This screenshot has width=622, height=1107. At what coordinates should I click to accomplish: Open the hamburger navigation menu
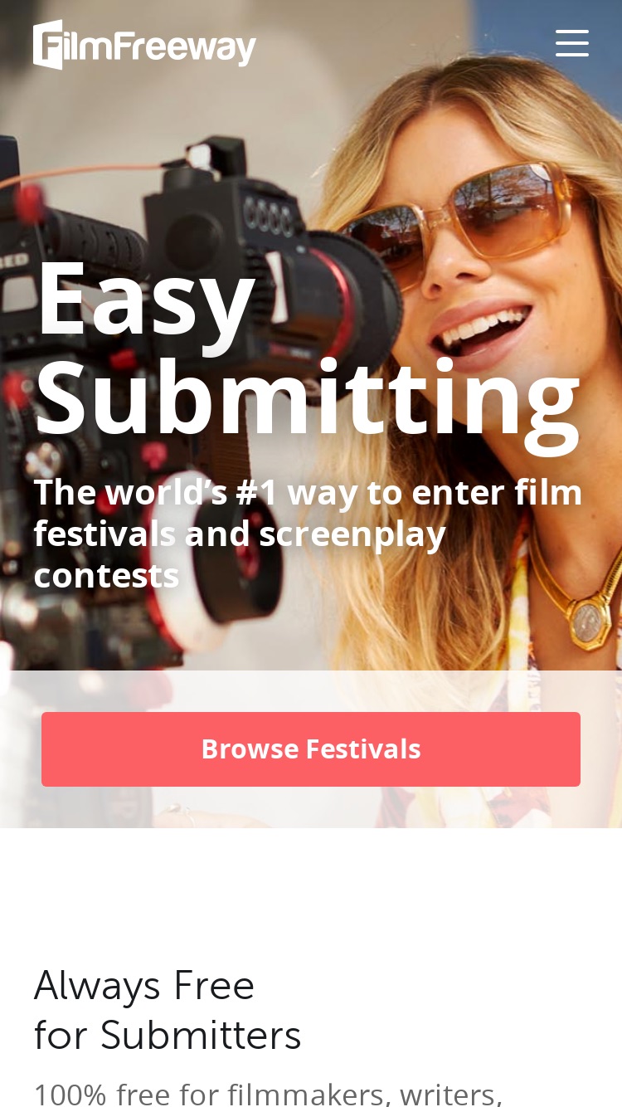pos(572,43)
